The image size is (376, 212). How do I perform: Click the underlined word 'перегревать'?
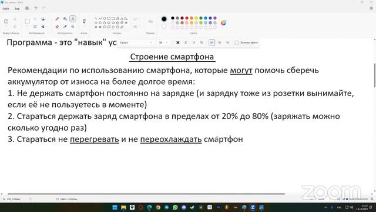coord(95,139)
